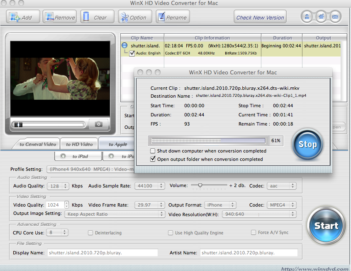The width and height of the screenshot is (351, 271).
Task: Enable the Deinterlacing checkbox
Action: [90, 233]
